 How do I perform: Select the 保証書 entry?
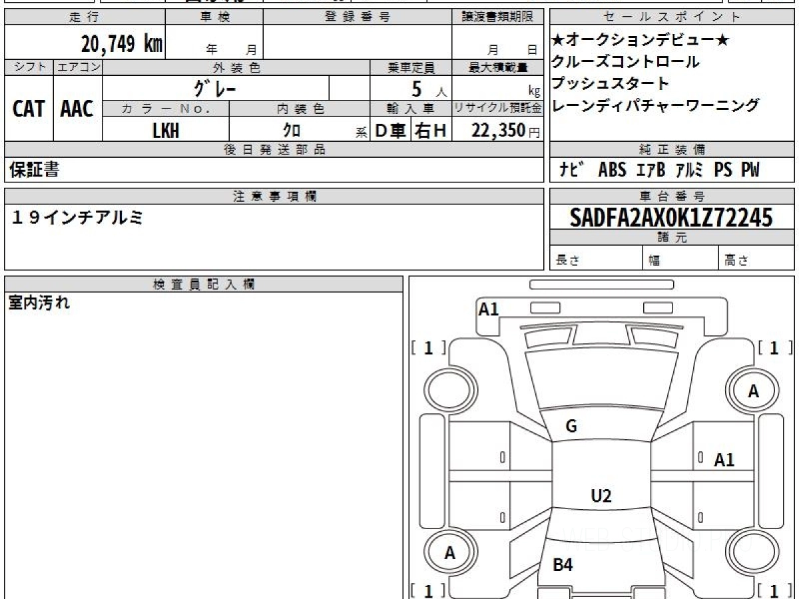point(34,170)
